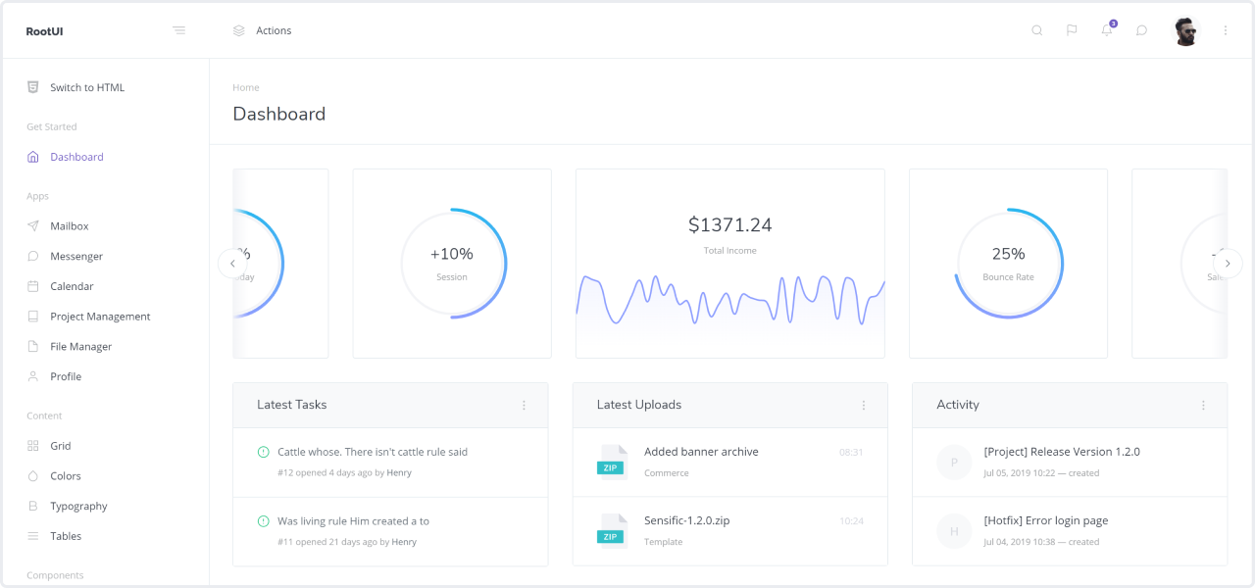The image size is (1255, 588).
Task: Click the +10% Session progress circle
Action: (452, 263)
